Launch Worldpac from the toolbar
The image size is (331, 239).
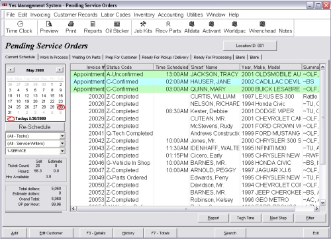234,27
